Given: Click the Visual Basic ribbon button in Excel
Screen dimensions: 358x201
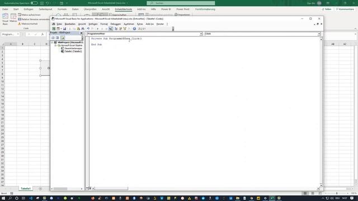Looking at the screenshot, I should pos(5,19).
